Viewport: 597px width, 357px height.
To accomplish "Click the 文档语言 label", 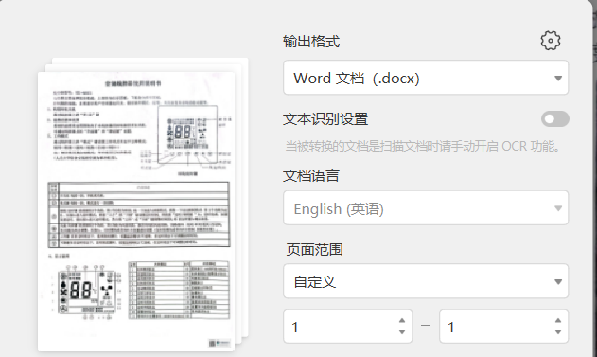I will point(311,175).
